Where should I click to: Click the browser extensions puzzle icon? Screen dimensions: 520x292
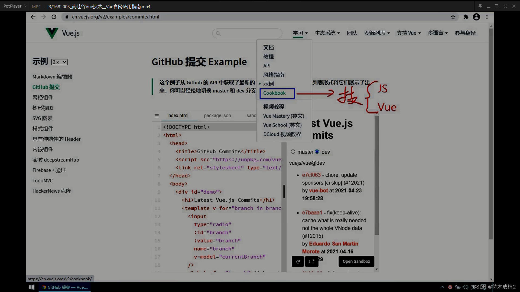pos(466,17)
